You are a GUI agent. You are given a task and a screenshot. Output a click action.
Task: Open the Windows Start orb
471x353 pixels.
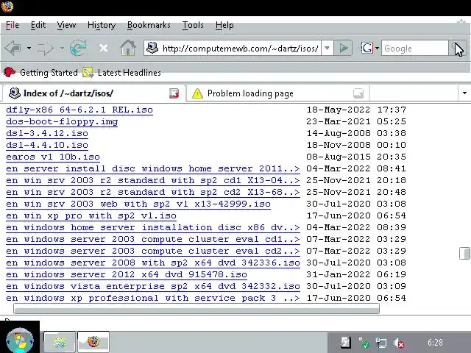pos(20,341)
